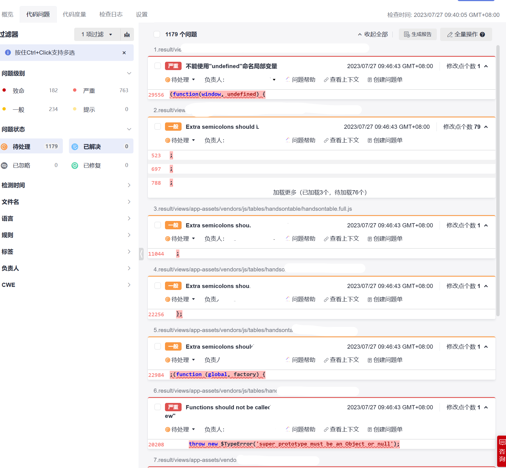Open 负责人 dropdown arrow for undefined issue
The height and width of the screenshot is (468, 506).
click(274, 80)
